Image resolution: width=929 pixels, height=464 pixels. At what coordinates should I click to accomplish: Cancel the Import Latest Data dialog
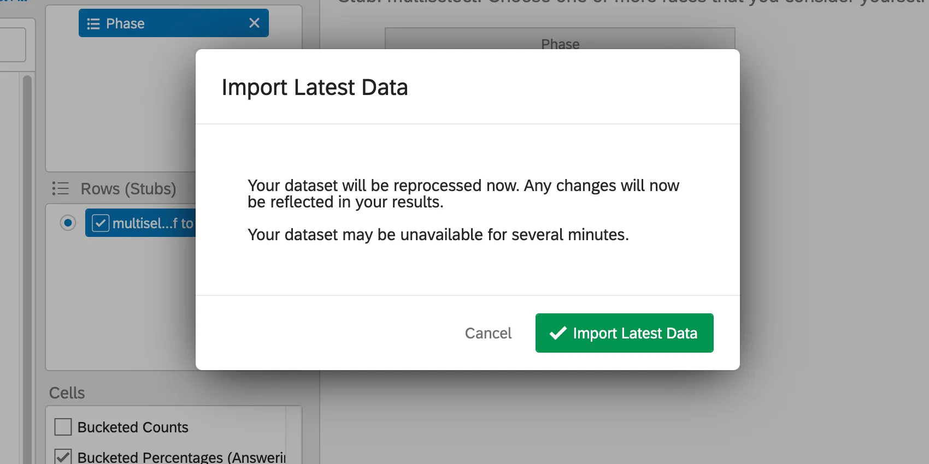(x=488, y=333)
